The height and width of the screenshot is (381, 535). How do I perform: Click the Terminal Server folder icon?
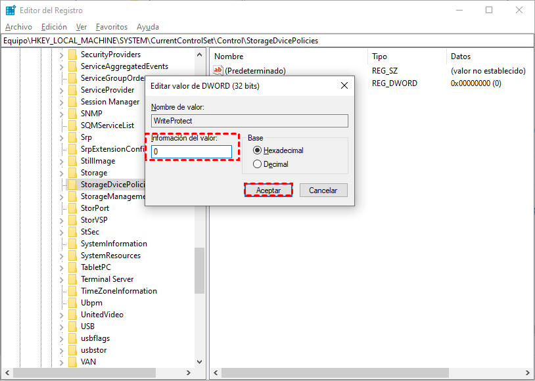click(x=72, y=279)
